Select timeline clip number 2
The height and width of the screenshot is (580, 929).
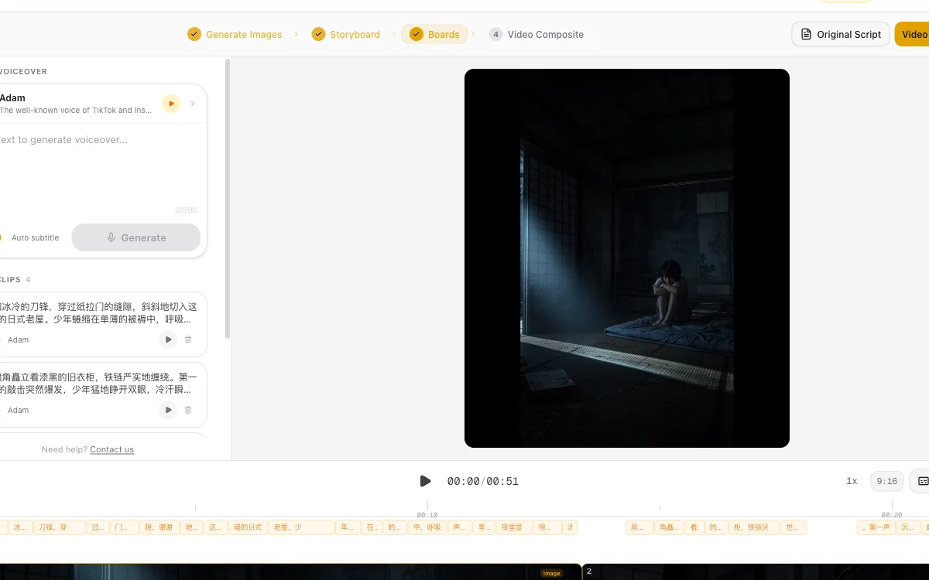[756, 571]
